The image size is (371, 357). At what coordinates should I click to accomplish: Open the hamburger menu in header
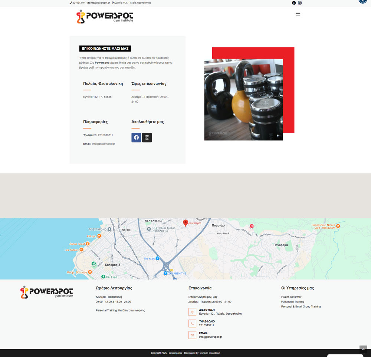(x=298, y=14)
